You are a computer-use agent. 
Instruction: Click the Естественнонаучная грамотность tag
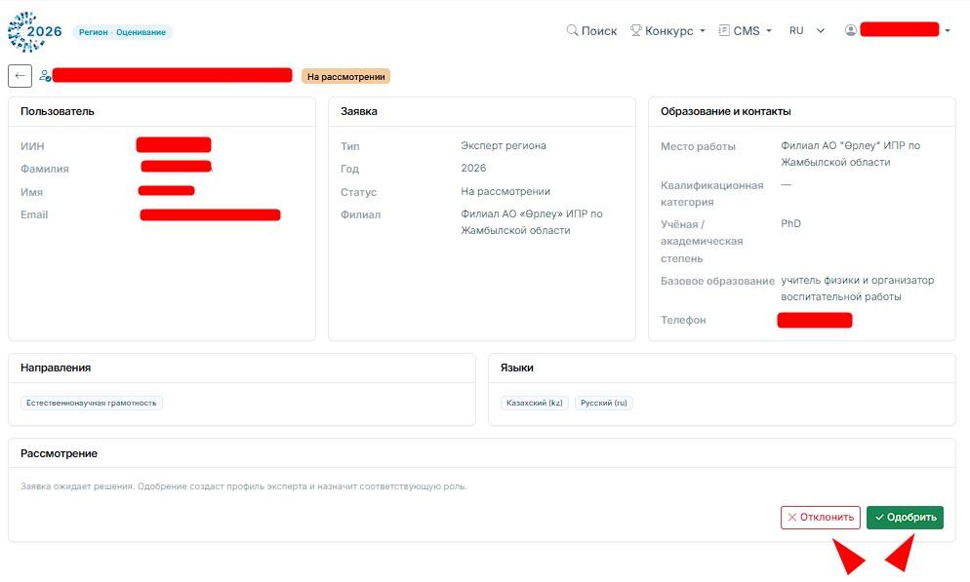92,403
